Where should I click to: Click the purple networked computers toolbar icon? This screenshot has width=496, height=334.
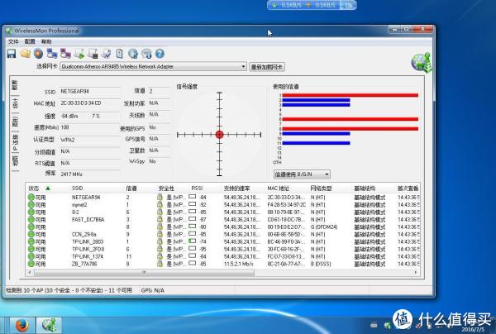65,54
